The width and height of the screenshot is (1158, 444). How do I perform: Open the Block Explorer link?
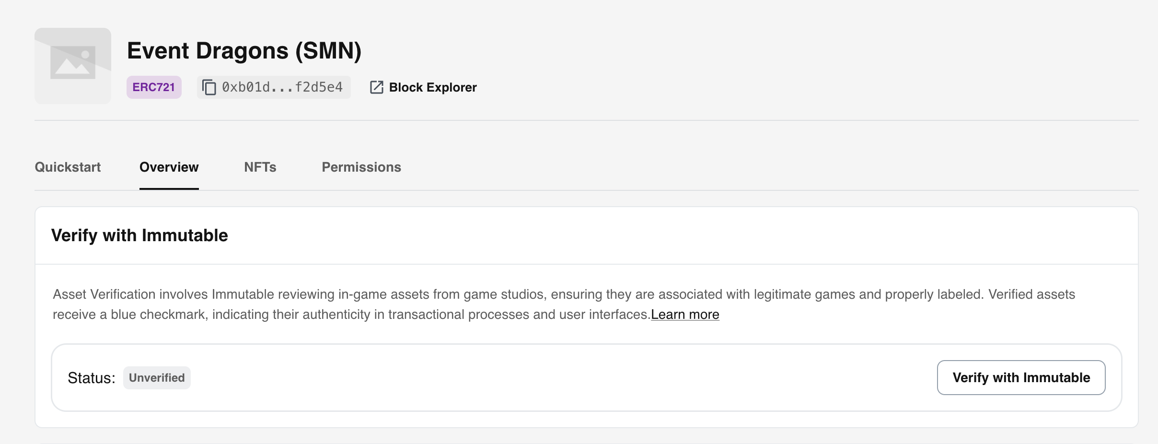[432, 87]
